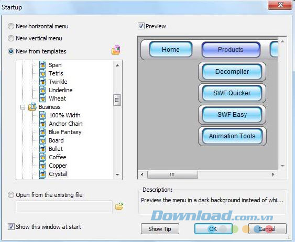Viewport: 295px width, 242px height.
Task: Click the template list scroll-up arrow
Action: (x=117, y=65)
